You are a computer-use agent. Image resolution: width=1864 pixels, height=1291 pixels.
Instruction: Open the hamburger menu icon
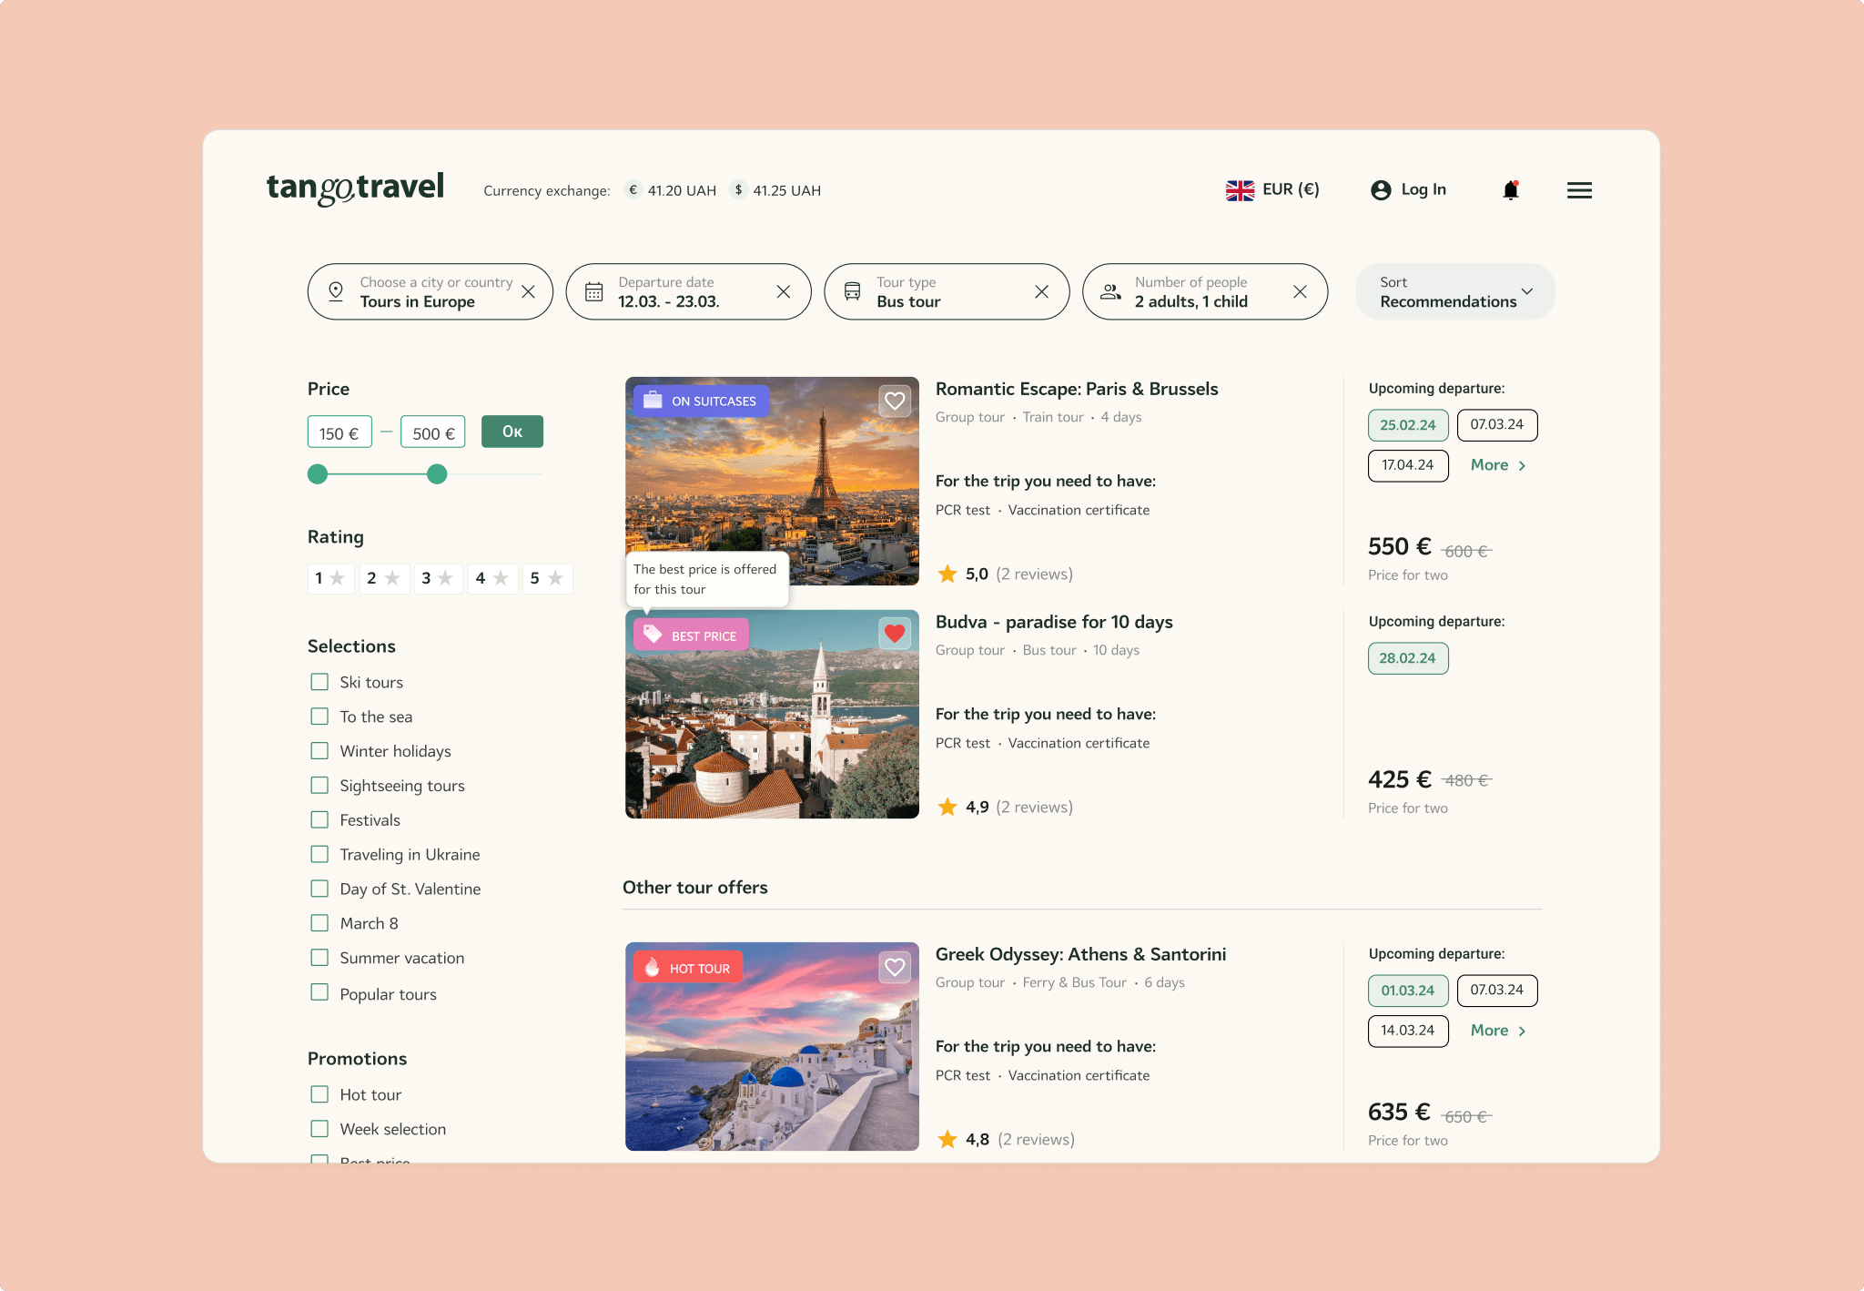click(1579, 190)
